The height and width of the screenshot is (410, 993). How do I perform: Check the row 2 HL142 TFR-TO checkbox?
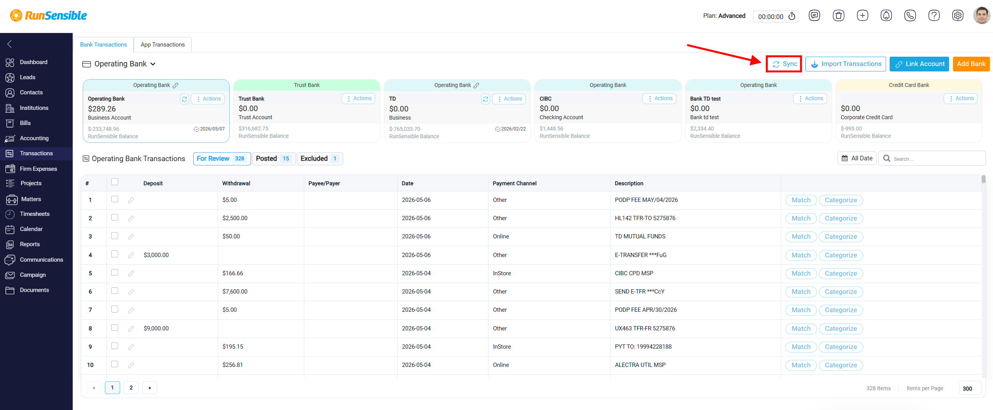[115, 217]
